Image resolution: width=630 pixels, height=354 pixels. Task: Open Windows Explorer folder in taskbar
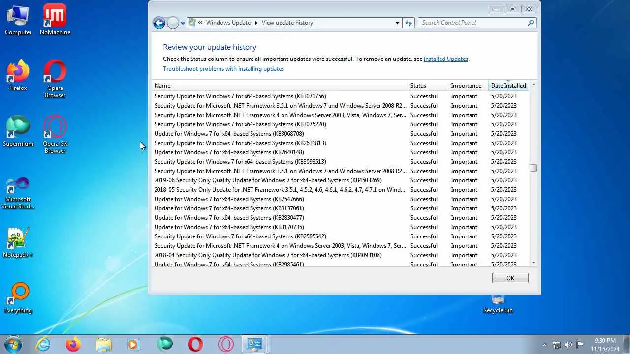click(x=104, y=344)
